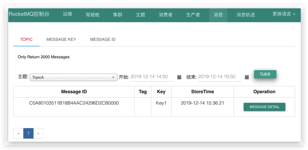Switch to MESSAGE ID search mode
Screen dimensions: 308x150
102,39
